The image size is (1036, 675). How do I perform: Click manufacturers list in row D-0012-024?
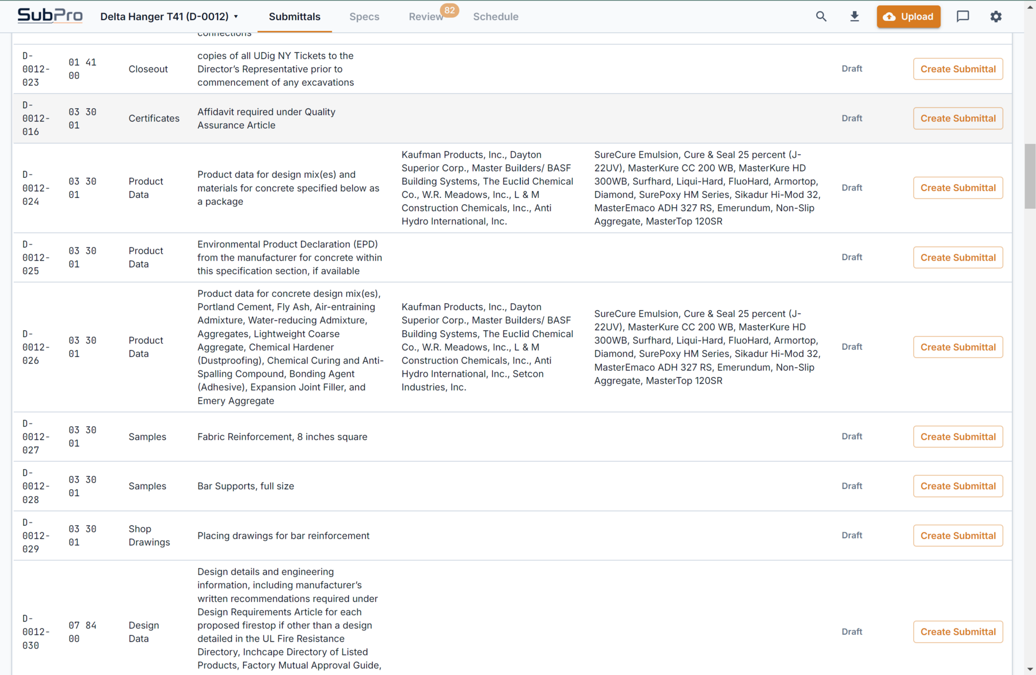tap(487, 188)
